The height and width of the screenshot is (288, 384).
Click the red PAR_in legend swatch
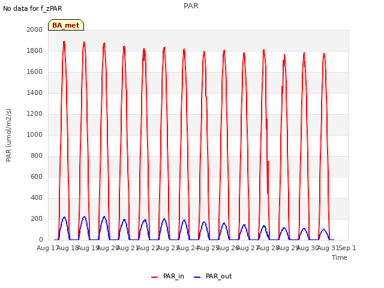(x=155, y=277)
